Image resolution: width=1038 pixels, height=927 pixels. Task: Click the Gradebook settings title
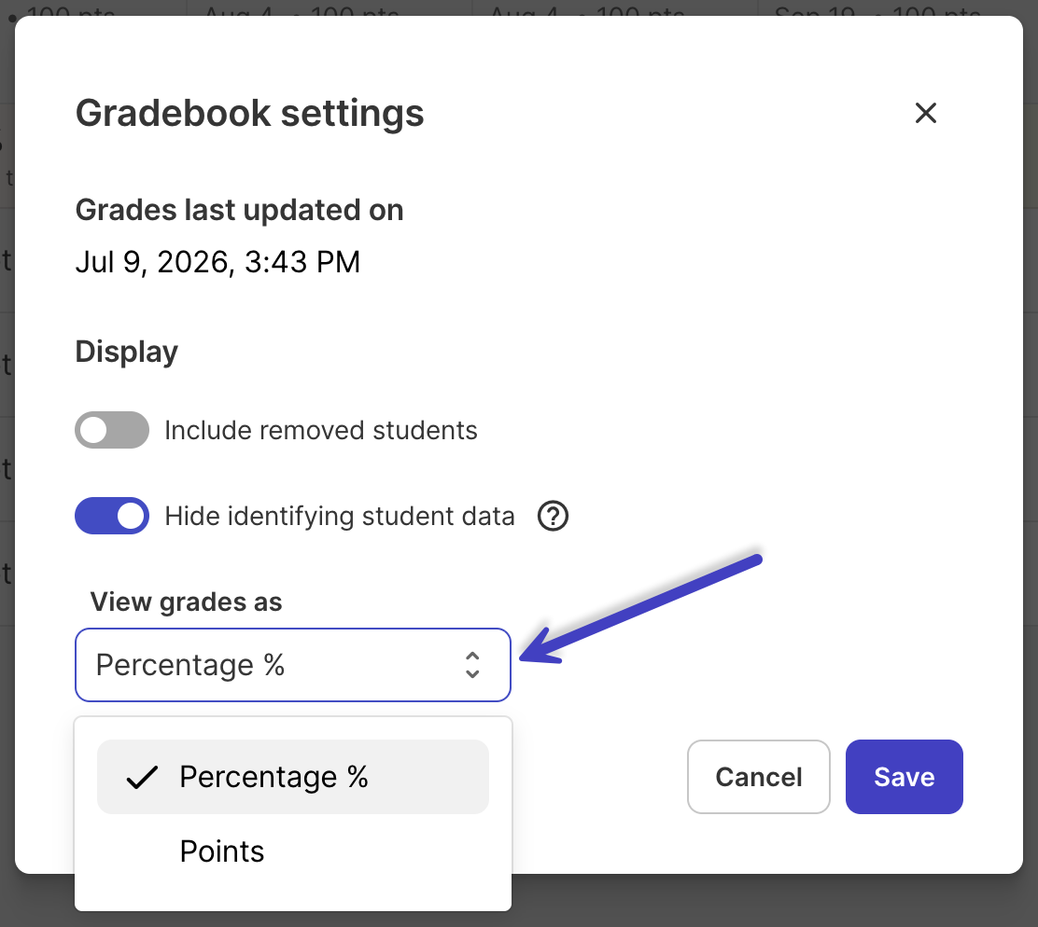(x=249, y=113)
